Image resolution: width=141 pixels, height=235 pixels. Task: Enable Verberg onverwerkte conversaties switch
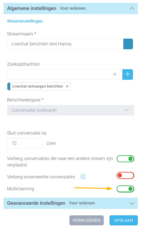click(125, 175)
